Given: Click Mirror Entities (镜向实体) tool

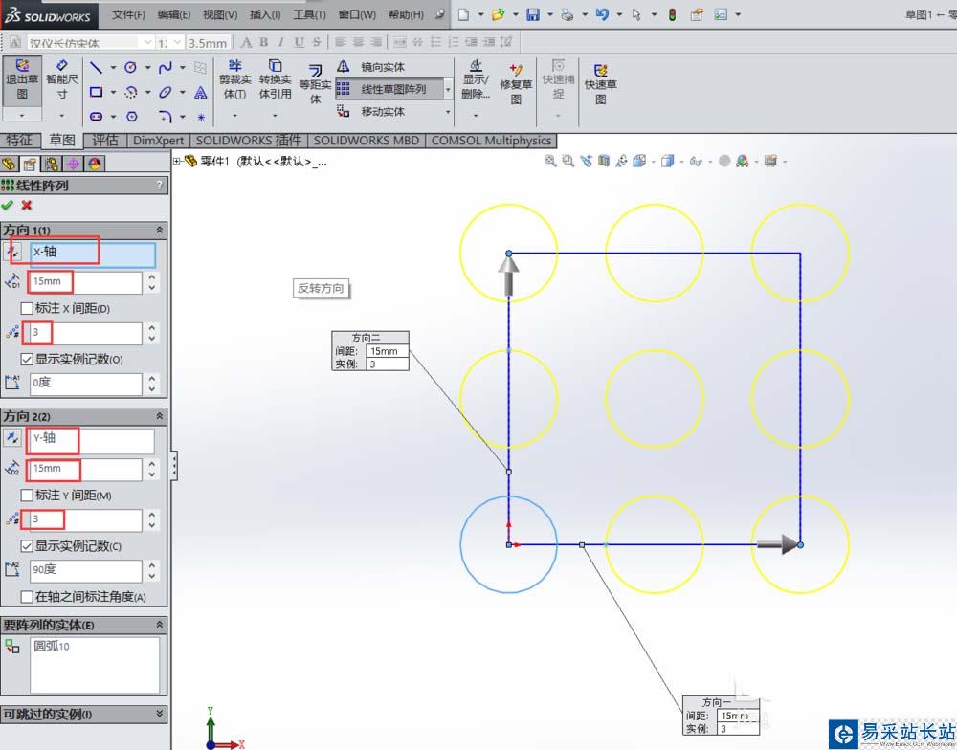Looking at the screenshot, I should click(371, 67).
